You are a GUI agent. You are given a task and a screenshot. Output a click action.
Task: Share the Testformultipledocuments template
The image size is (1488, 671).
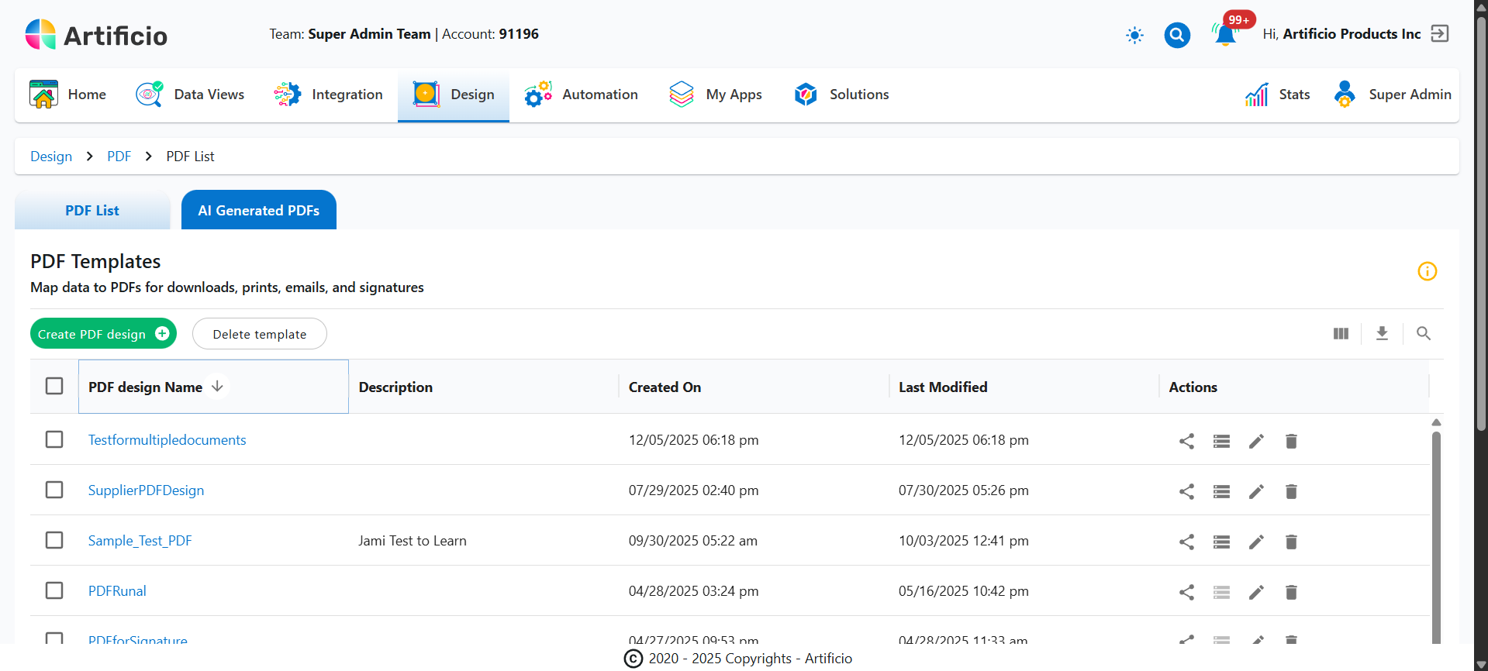pos(1186,441)
